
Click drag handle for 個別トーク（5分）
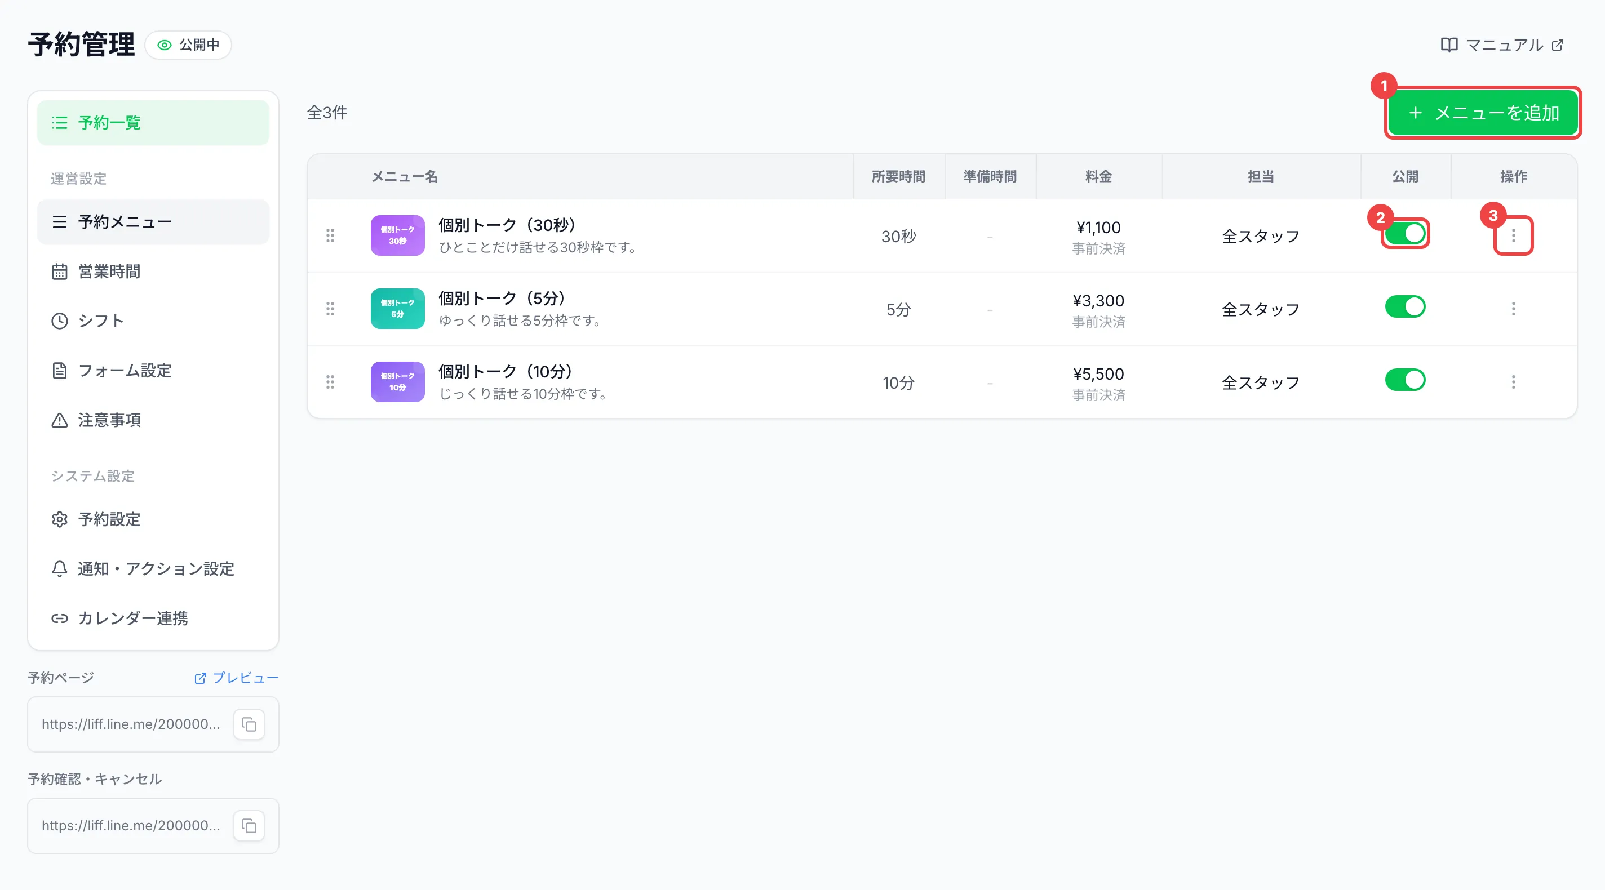(x=330, y=309)
